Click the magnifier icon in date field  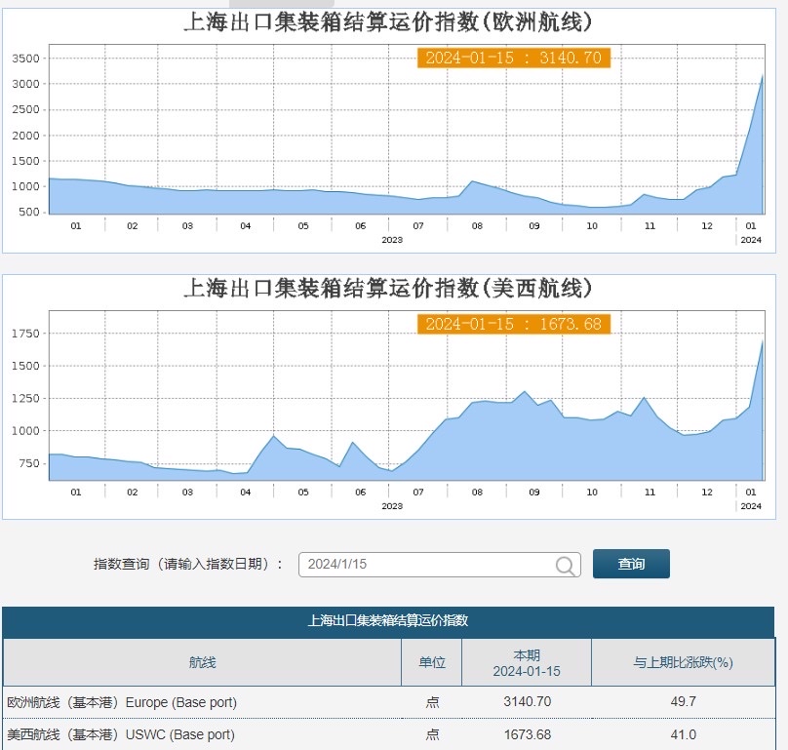click(566, 565)
